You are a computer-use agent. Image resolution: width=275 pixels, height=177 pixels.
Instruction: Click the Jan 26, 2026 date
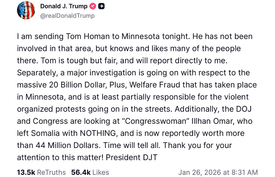coord(199,172)
